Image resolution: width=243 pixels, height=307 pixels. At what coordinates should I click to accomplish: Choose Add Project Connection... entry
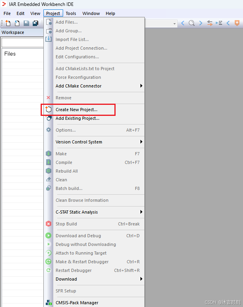coord(94,48)
